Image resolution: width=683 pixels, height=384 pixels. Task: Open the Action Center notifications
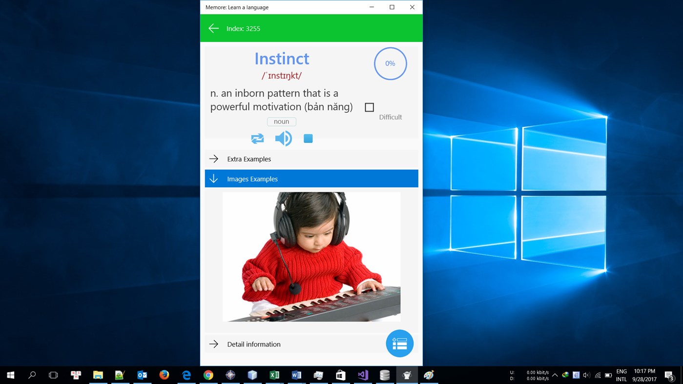click(669, 375)
